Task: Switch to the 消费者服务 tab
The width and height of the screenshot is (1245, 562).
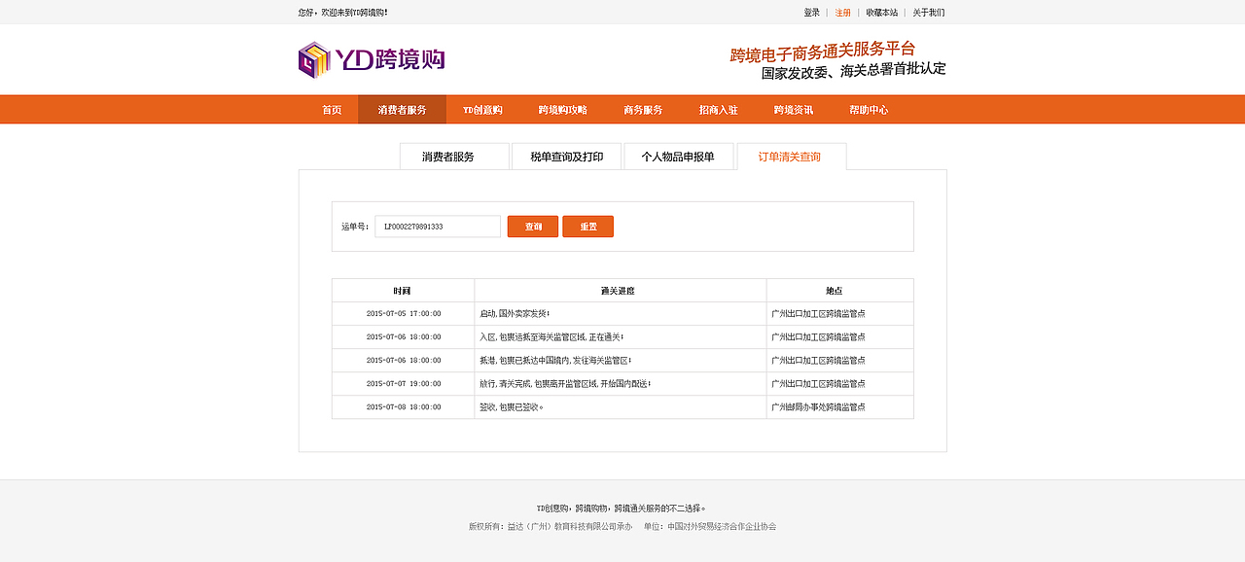Action: [453, 156]
